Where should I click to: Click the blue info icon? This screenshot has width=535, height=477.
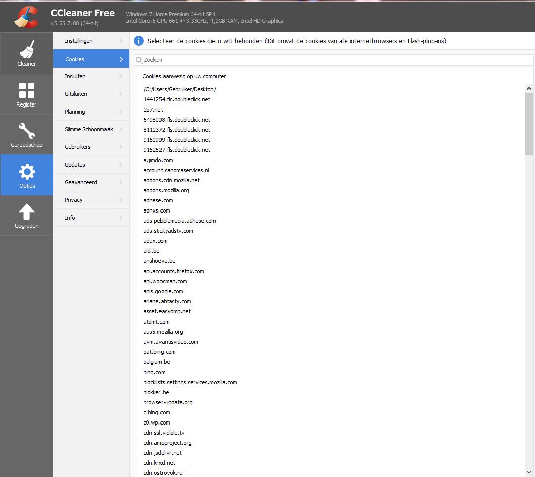139,41
